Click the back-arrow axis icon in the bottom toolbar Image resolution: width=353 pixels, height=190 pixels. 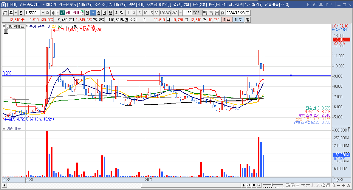pos(303,185)
